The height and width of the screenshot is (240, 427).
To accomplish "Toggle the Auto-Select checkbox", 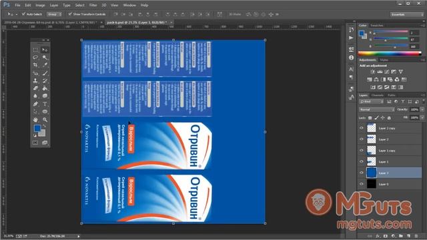I will click(24, 14).
